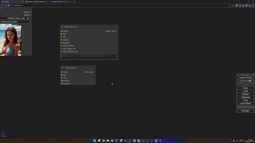Screen dimensions: 255x143
Task: Click the negative input socket on ToDetailerPipe
Action: click(61, 43)
